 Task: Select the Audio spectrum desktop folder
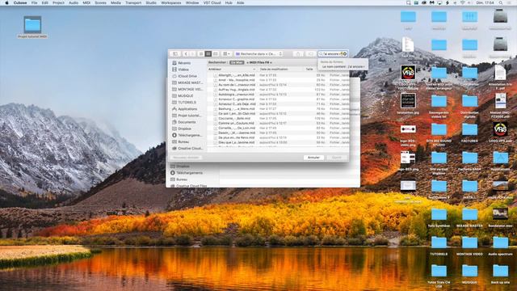coord(500,246)
